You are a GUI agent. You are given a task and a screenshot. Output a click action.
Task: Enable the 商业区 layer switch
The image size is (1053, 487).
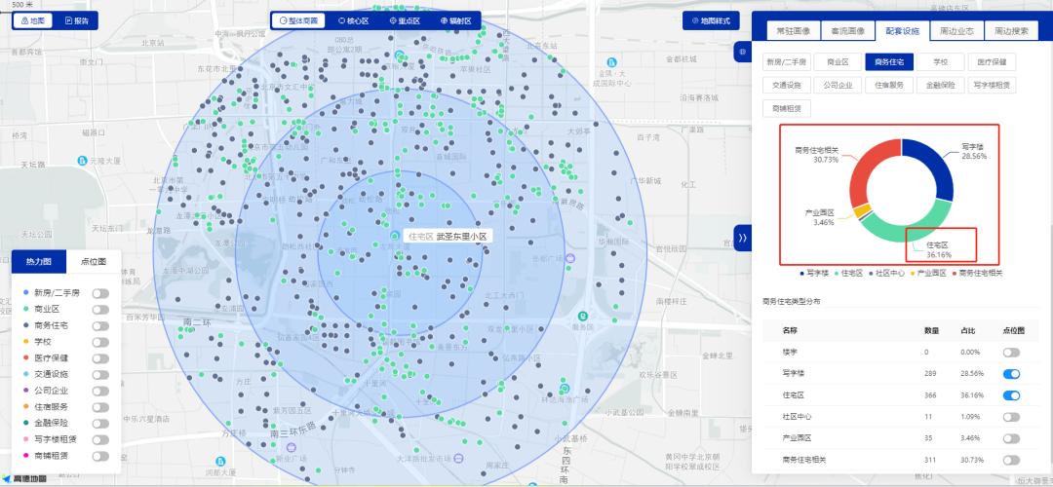(x=100, y=309)
